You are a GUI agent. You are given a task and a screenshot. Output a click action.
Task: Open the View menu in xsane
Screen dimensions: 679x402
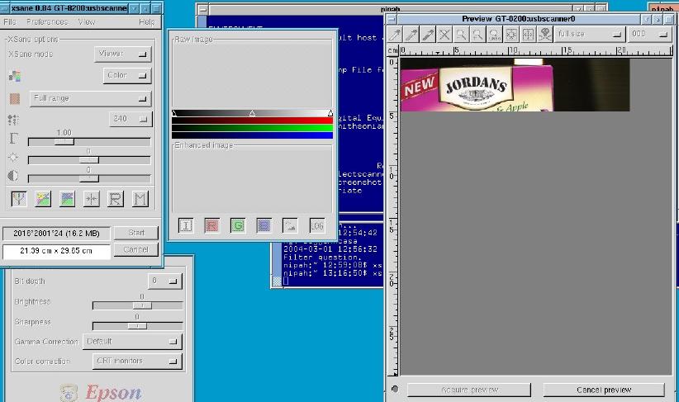point(86,21)
